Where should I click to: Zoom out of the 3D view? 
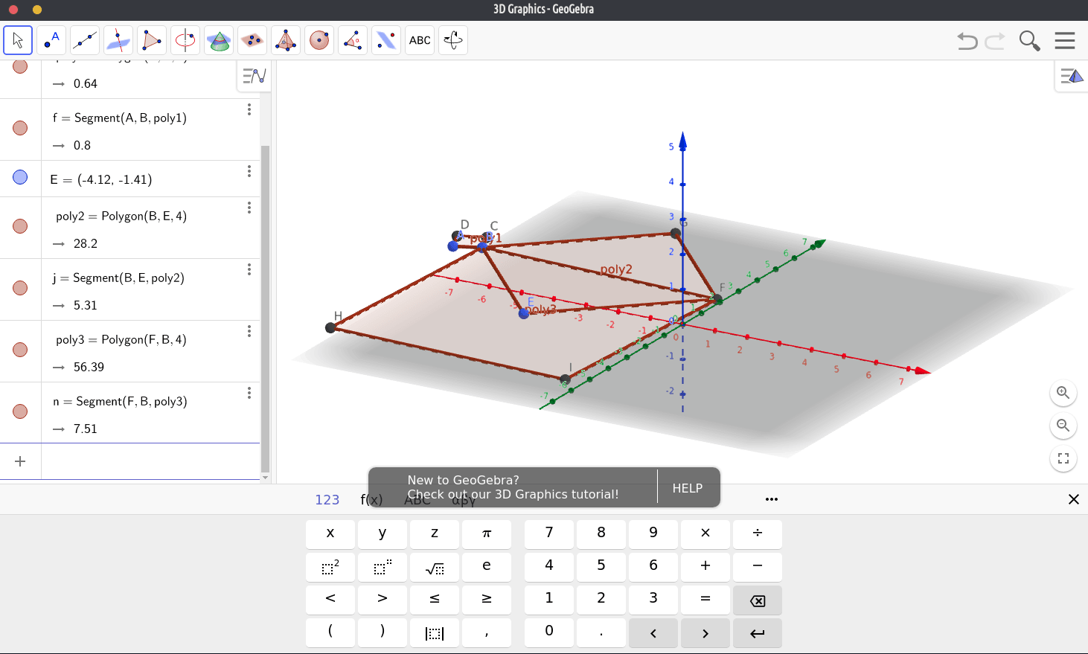(x=1063, y=426)
